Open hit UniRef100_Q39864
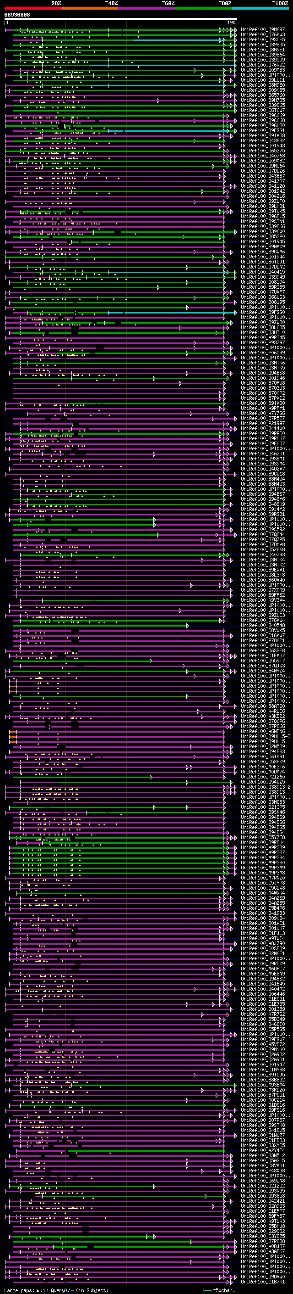Image resolution: width=293 pixels, height=1294 pixels. [263, 55]
